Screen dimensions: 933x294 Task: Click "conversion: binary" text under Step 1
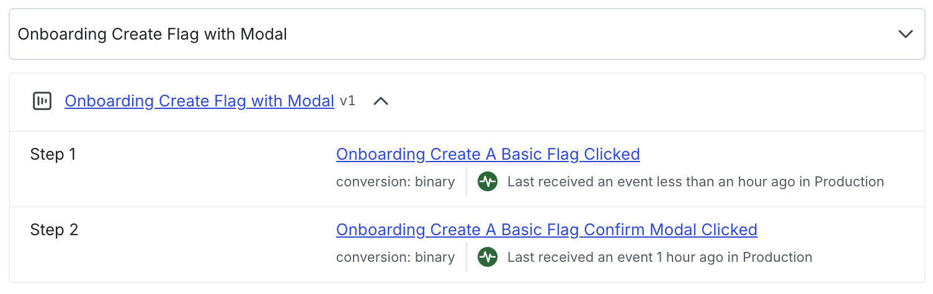(x=395, y=182)
